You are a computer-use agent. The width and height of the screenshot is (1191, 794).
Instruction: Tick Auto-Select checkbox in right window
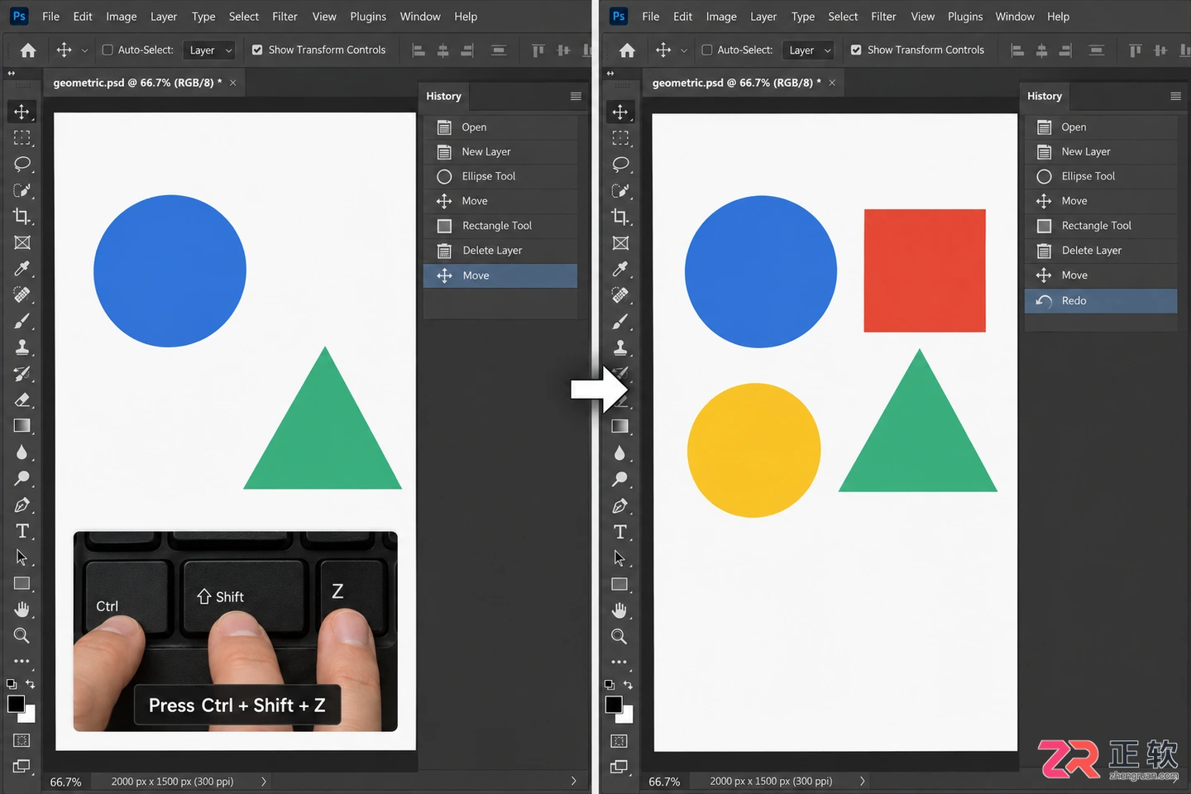707,50
